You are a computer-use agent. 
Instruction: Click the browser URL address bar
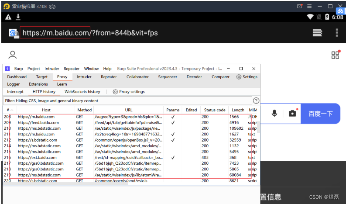point(90,33)
